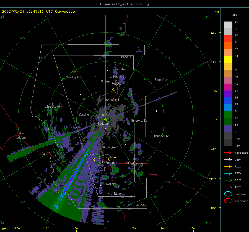Screen dimensions: 249x232
Task: Click the Stettler town label
Action: click(161, 80)
